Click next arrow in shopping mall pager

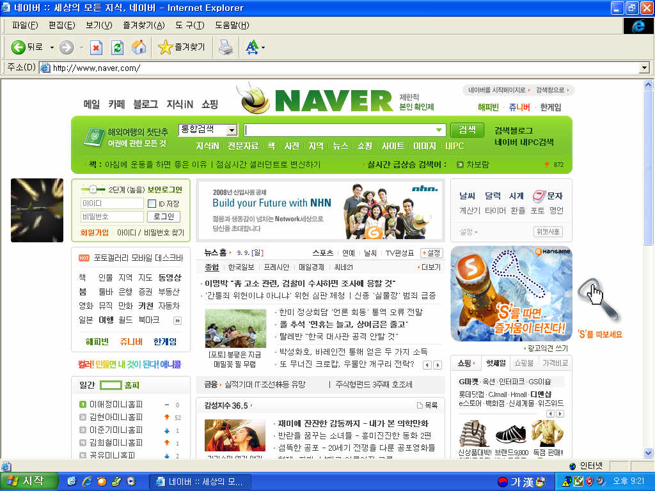pyautogui.click(x=560, y=414)
